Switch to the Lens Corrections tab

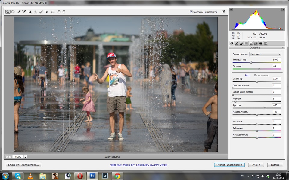pyautogui.click(x=256, y=43)
